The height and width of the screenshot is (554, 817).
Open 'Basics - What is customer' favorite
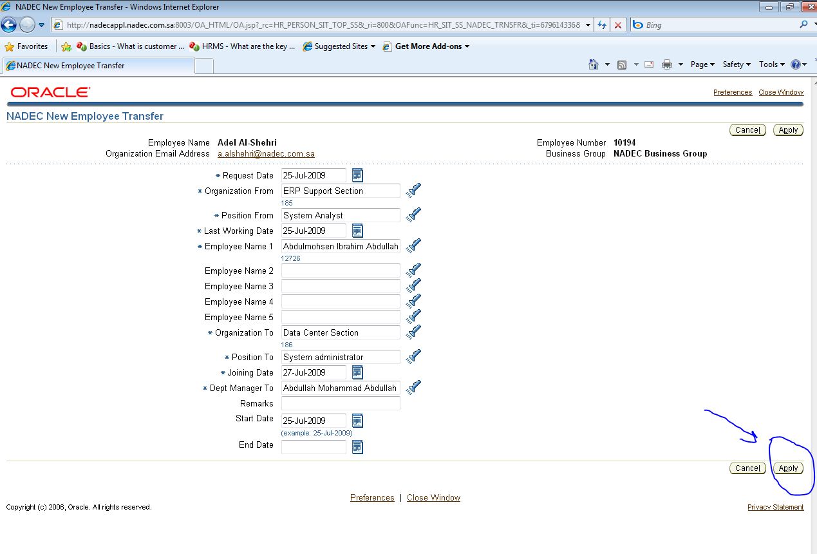131,46
